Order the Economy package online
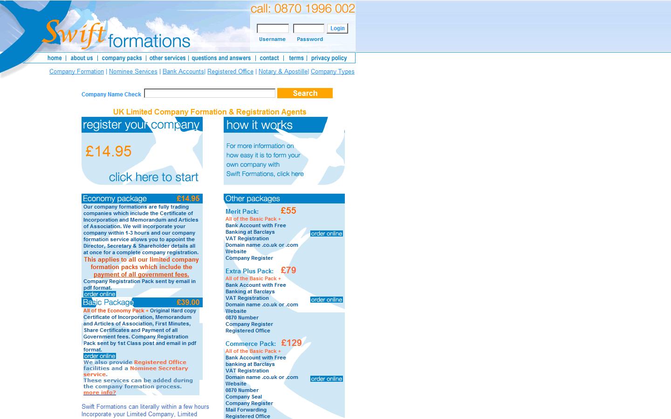 (x=100, y=294)
